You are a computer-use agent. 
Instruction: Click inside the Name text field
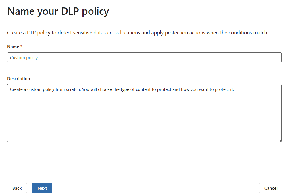click(x=144, y=57)
